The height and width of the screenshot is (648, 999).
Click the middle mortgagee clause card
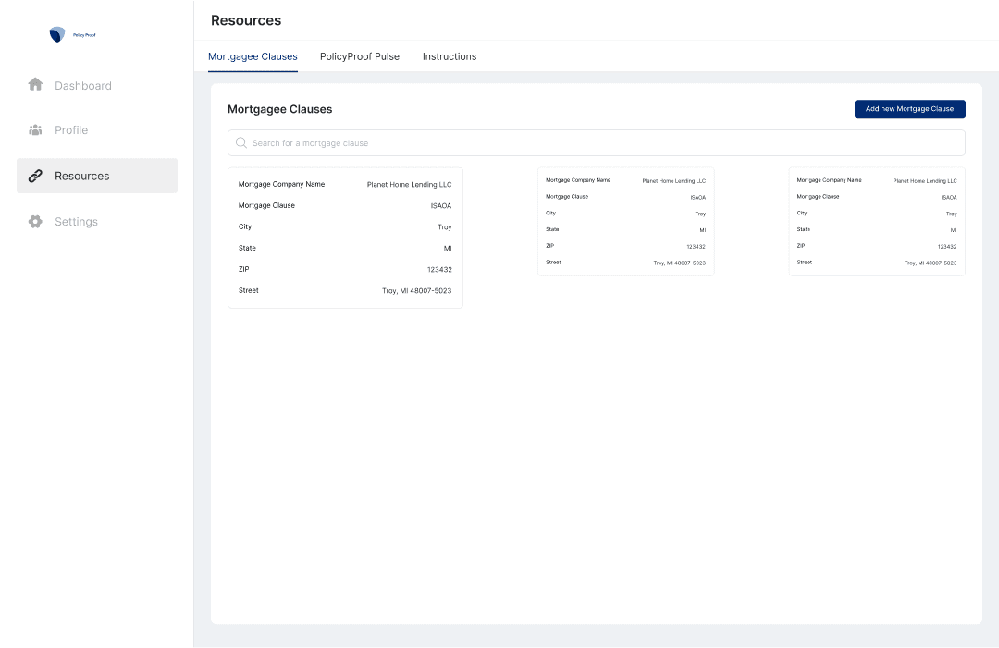pos(626,222)
